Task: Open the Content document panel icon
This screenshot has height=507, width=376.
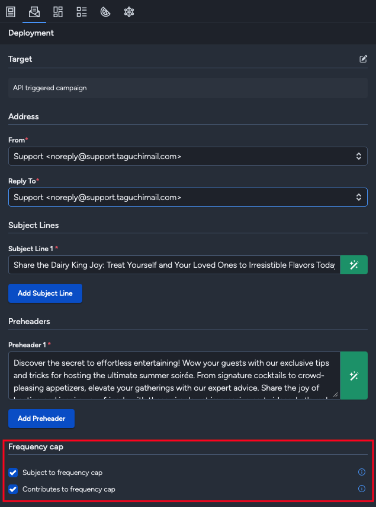Action: point(10,11)
